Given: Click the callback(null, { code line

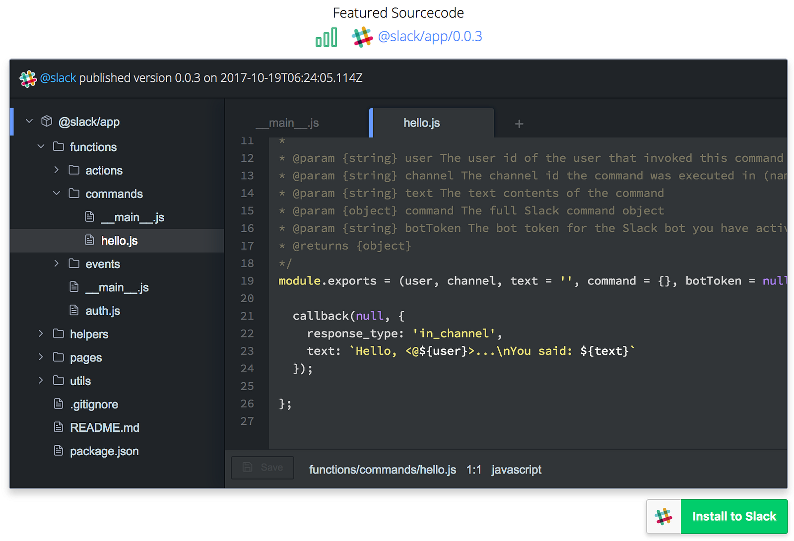Looking at the screenshot, I should (x=348, y=316).
